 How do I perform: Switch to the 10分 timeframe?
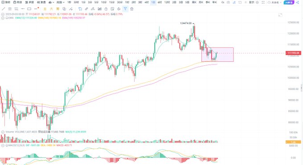coord(104,2)
